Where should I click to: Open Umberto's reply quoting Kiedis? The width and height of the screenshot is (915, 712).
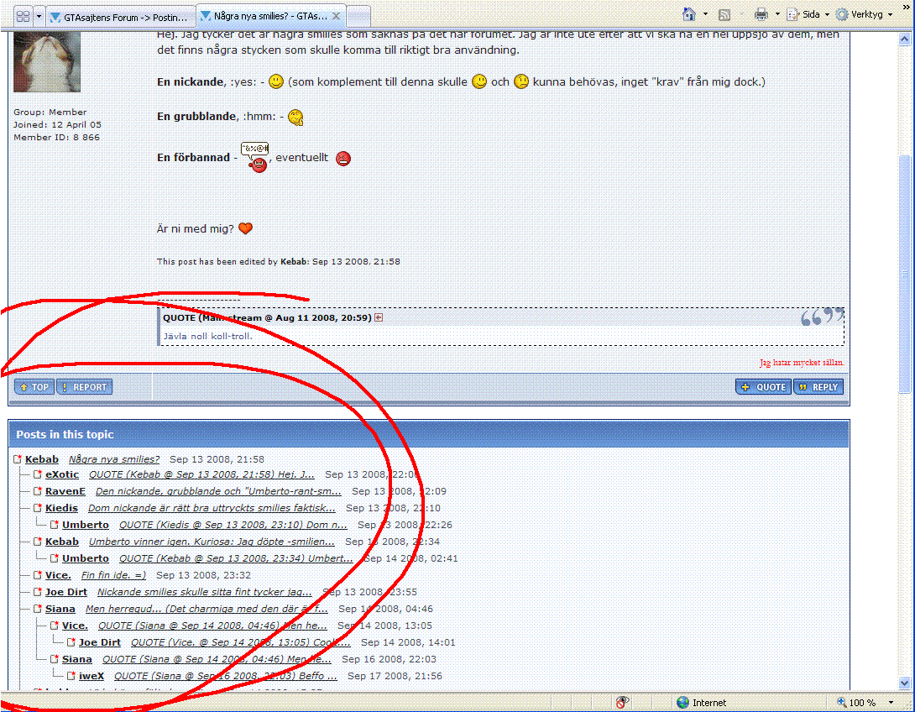233,526
